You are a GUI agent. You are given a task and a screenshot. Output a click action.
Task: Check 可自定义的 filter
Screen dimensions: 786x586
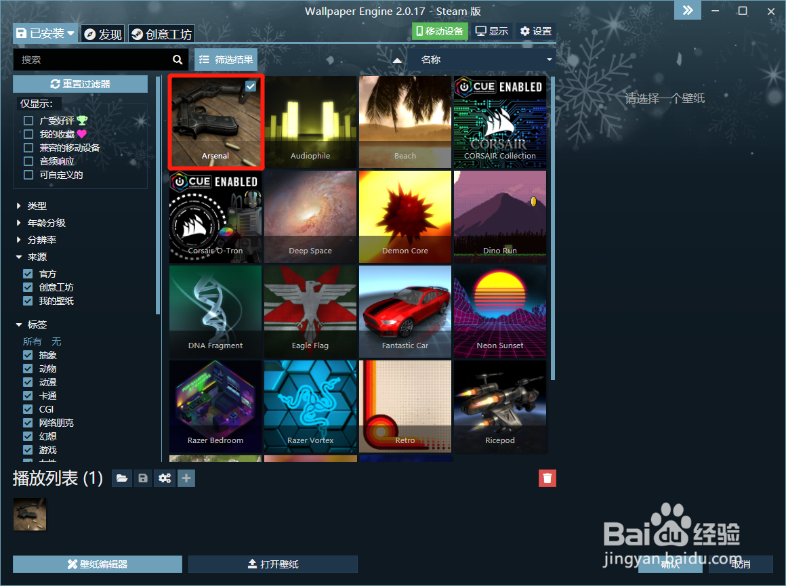28,175
